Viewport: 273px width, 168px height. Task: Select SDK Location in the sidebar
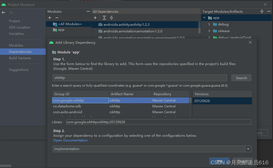19,27
